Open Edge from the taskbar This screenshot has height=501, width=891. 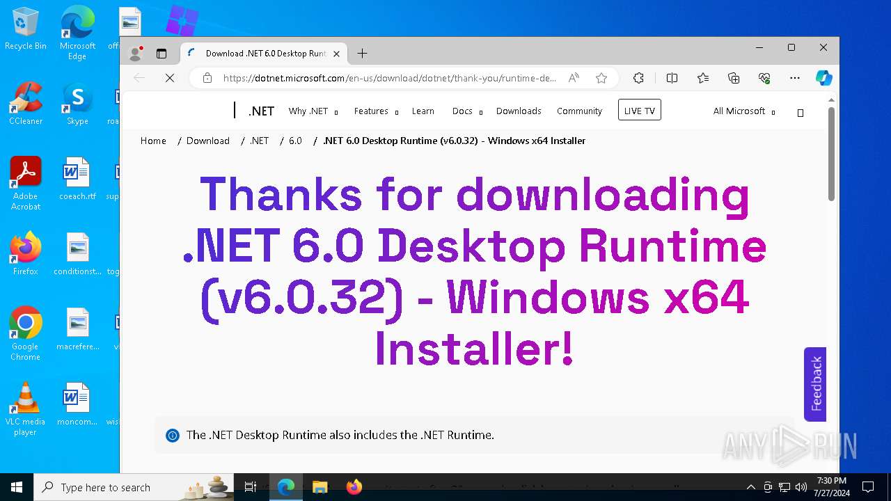click(x=286, y=487)
